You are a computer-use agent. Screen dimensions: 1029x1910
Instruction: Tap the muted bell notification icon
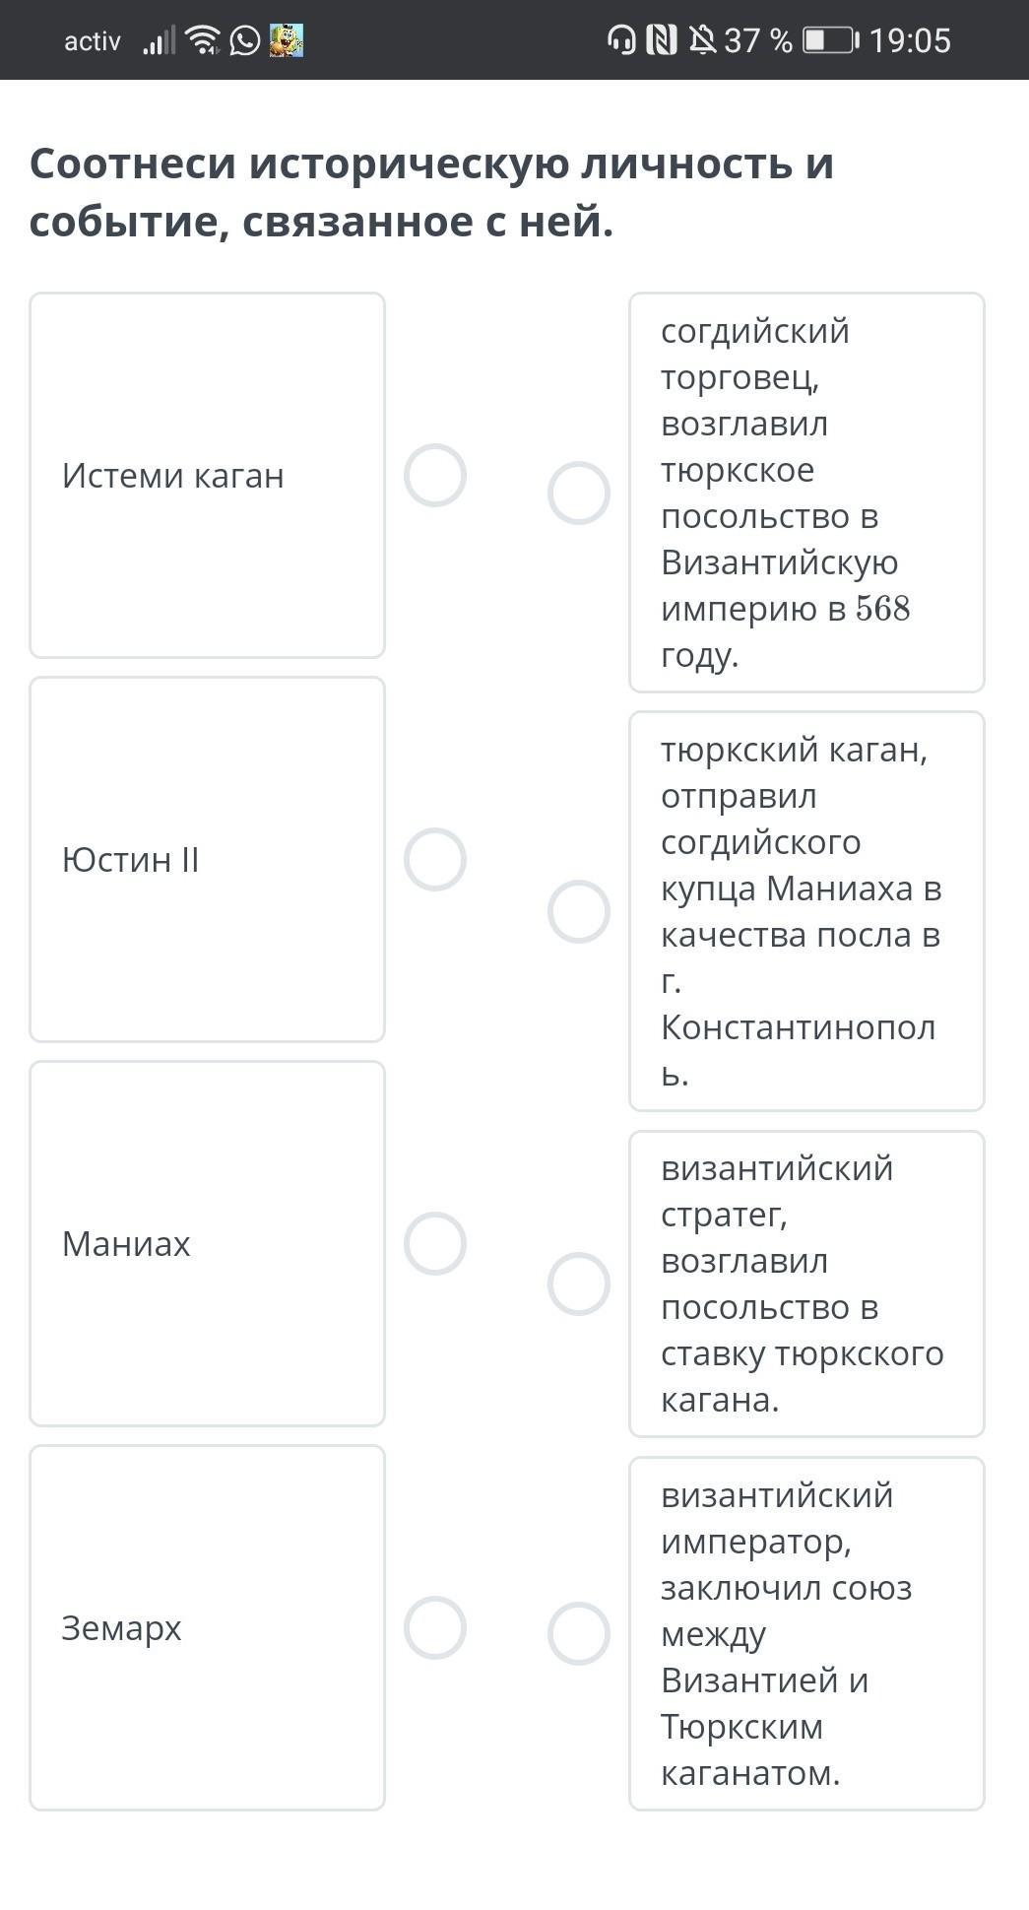pyautogui.click(x=702, y=40)
